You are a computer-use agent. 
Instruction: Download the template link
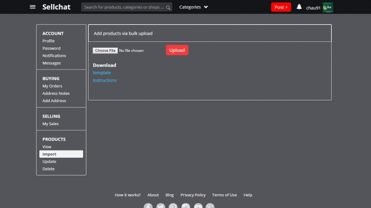[x=102, y=73]
